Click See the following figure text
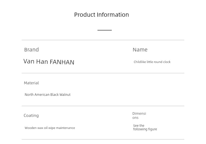 [x=145, y=127]
